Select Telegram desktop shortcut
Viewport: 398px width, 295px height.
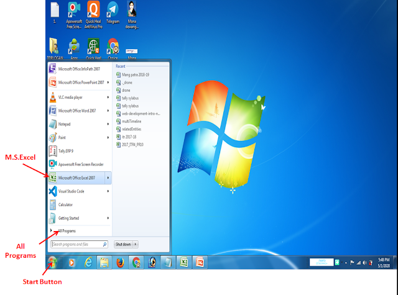coord(113,12)
